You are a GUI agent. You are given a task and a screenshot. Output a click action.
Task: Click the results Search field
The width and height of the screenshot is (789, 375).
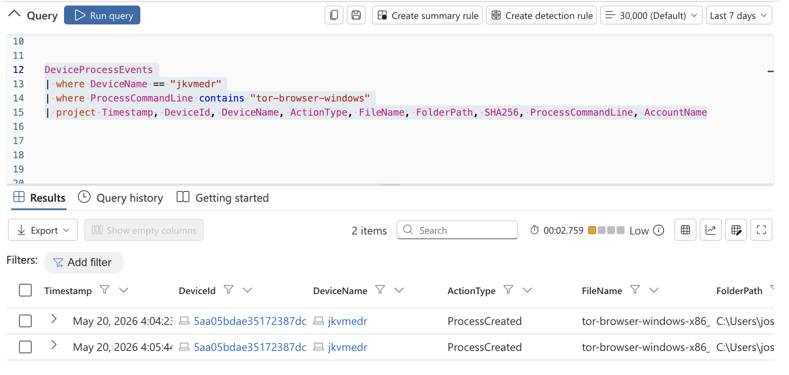click(457, 230)
